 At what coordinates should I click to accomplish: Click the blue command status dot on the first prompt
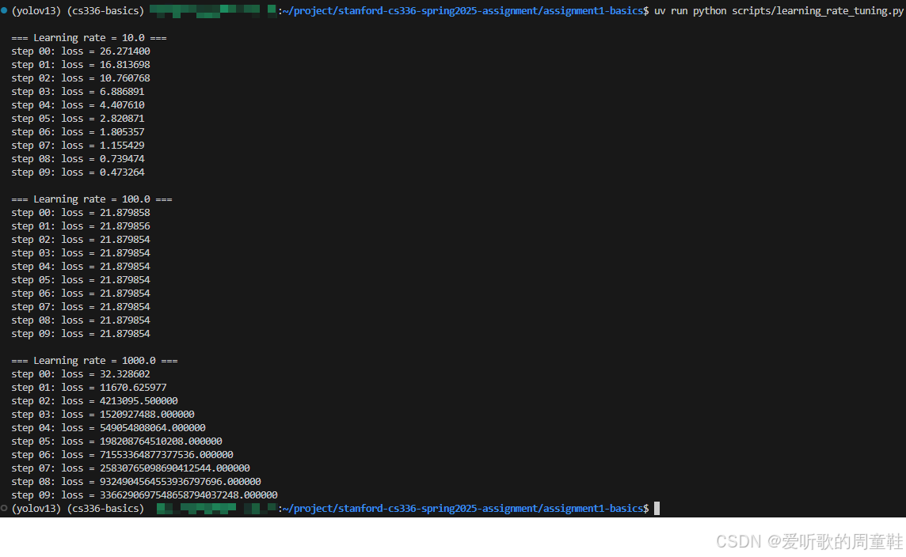tap(4, 10)
